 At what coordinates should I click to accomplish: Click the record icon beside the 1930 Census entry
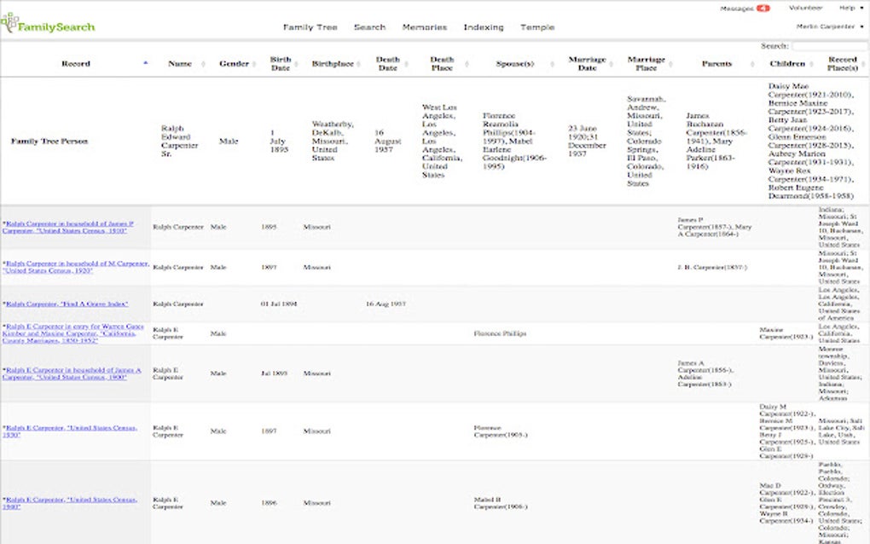click(x=6, y=426)
